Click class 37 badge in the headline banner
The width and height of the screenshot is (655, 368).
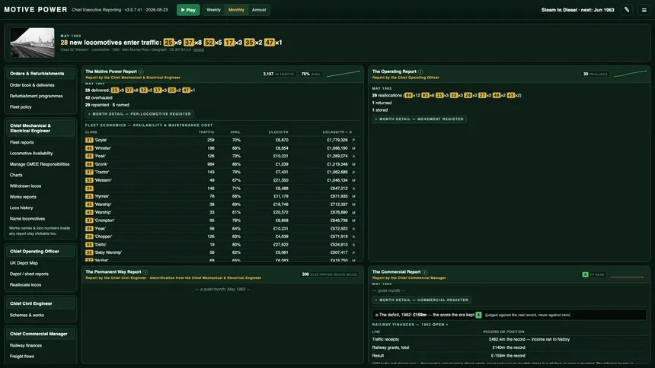coord(189,42)
